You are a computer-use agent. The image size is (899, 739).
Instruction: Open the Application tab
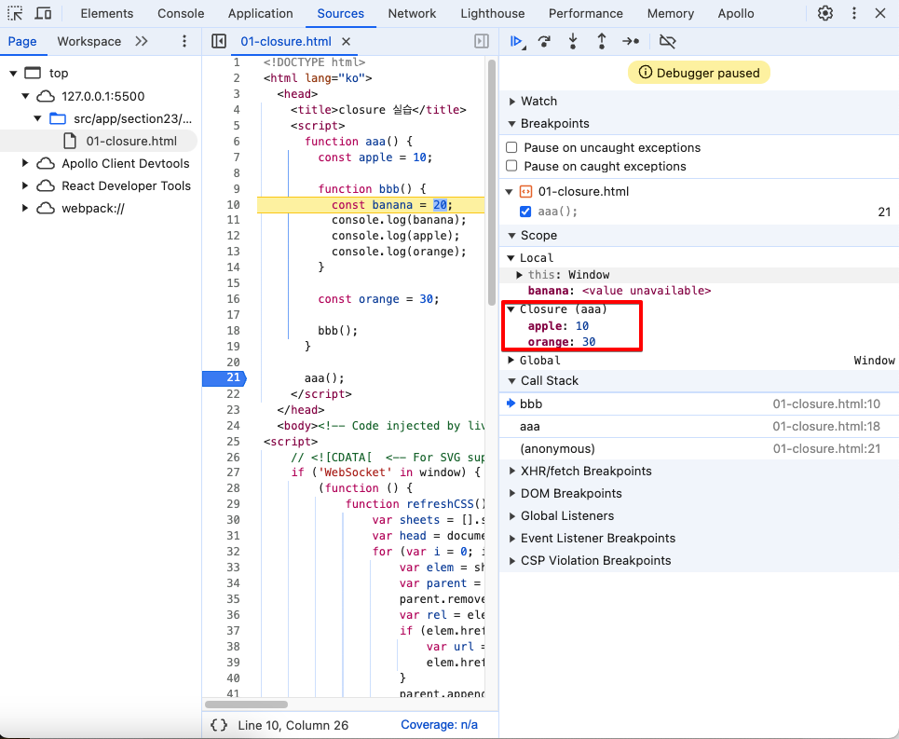pyautogui.click(x=260, y=13)
